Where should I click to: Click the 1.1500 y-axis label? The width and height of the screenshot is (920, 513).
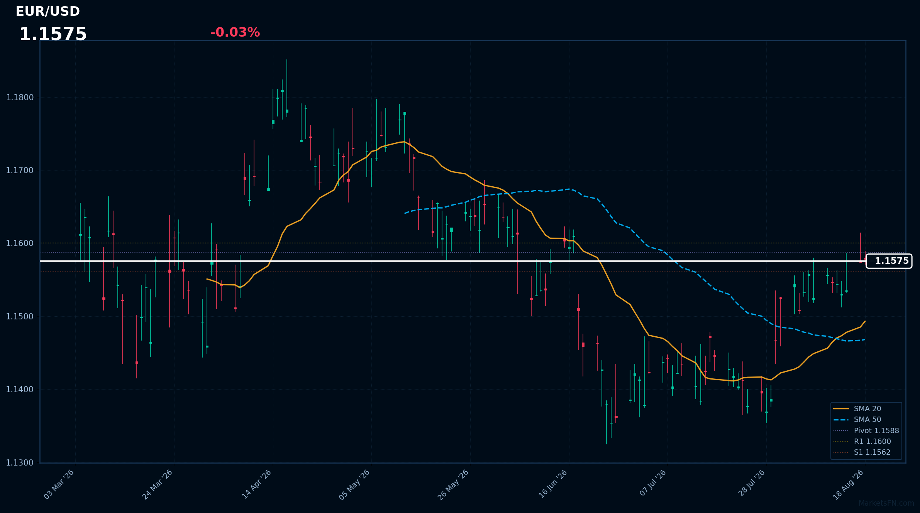pos(20,317)
